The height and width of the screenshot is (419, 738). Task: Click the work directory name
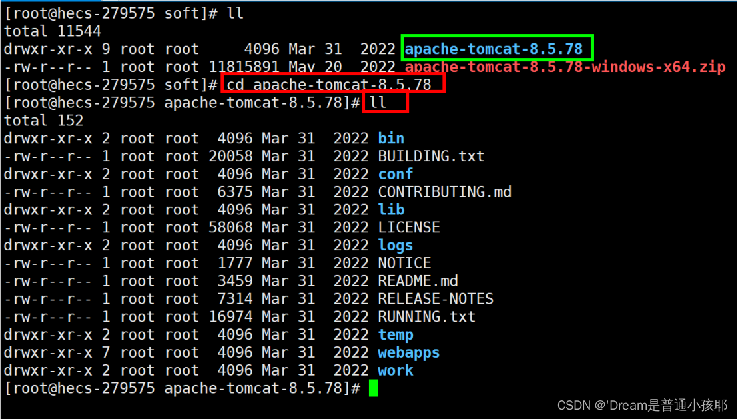pyautogui.click(x=396, y=371)
